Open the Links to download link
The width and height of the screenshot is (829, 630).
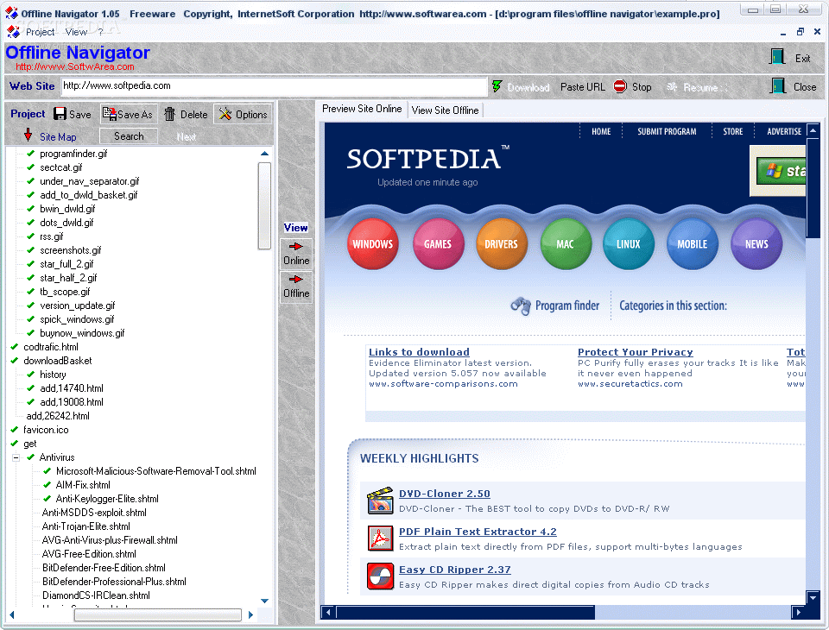tap(419, 351)
